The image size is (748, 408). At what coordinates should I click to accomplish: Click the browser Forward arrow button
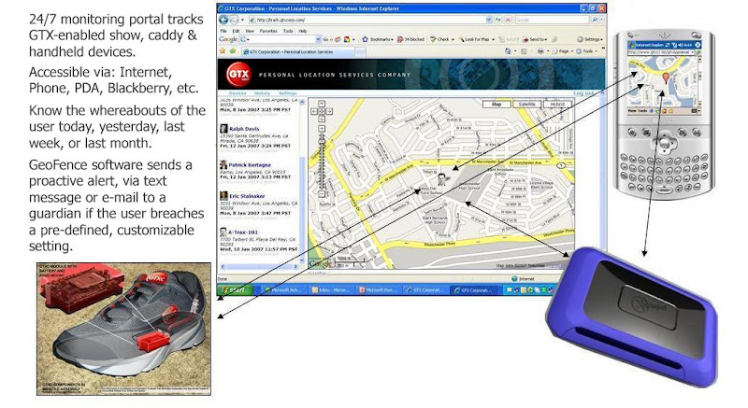click(235, 20)
